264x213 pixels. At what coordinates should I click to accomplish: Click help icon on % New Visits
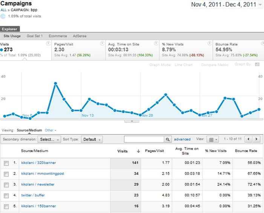coord(208,44)
